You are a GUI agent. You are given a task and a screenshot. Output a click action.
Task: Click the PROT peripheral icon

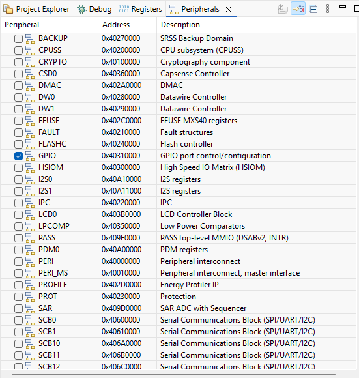[30, 297]
